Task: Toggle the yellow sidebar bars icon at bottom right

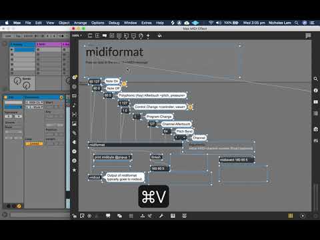Action: coord(291,216)
